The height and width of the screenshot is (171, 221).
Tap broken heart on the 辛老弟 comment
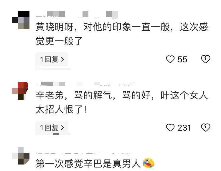pos(205,128)
